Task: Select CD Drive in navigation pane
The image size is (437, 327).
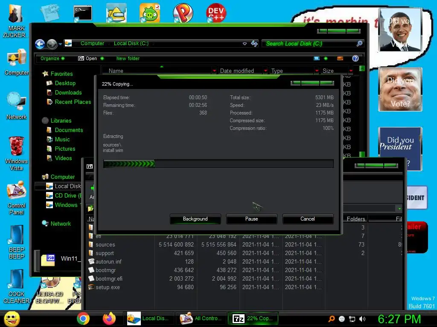Action: coord(64,196)
